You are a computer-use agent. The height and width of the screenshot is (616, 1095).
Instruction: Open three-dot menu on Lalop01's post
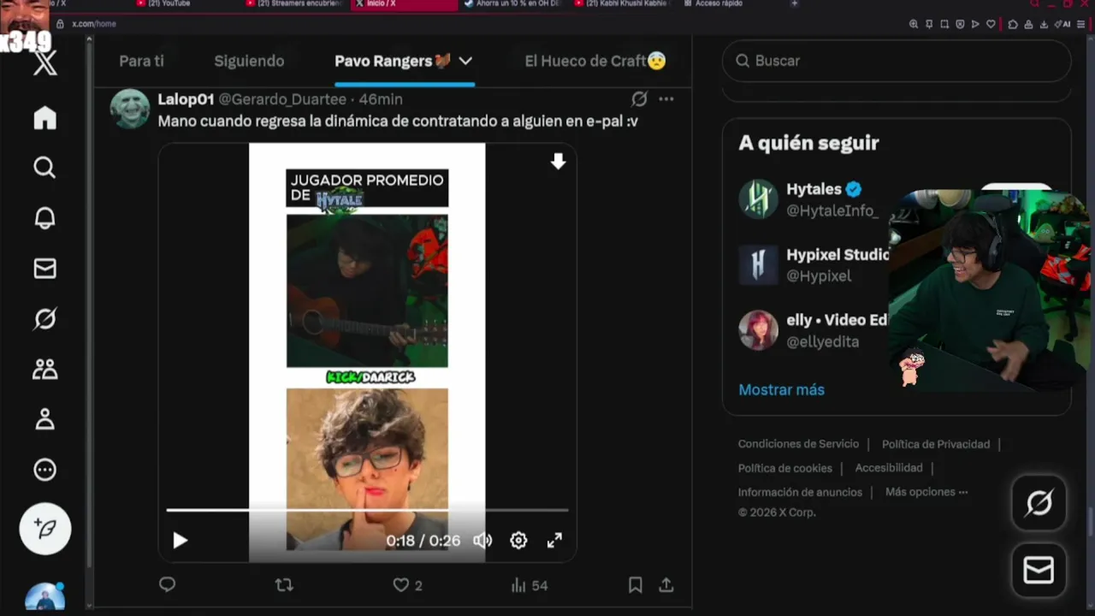[x=666, y=99]
